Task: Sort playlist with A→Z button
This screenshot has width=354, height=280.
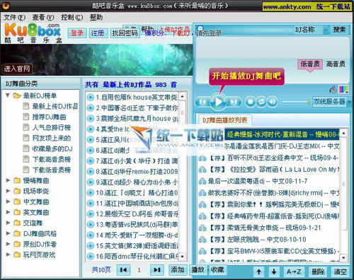Action: 294,272
